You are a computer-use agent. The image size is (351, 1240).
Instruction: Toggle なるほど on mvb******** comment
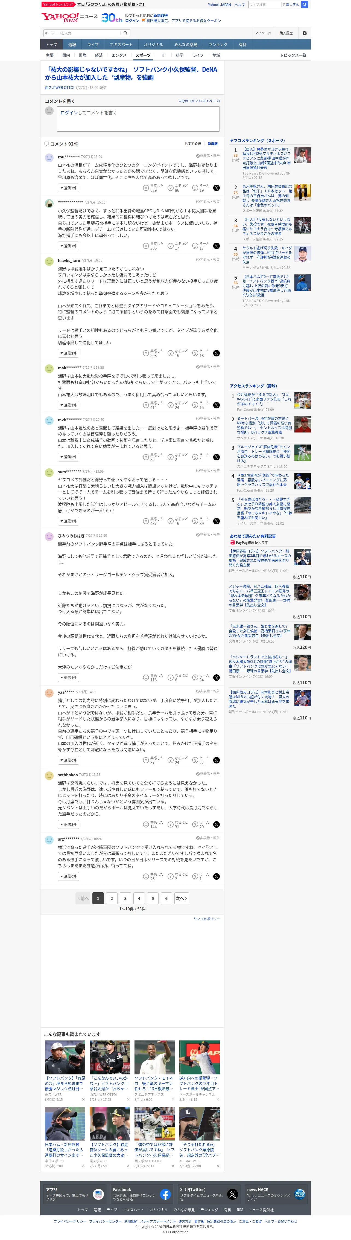[x=177, y=457]
